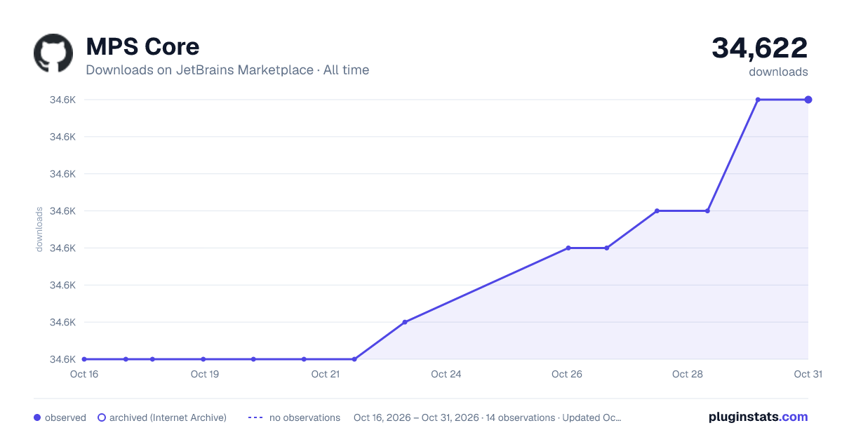Viewport: 842px width, 442px height.
Task: Click the GitHub octocat logo icon
Action: point(53,53)
